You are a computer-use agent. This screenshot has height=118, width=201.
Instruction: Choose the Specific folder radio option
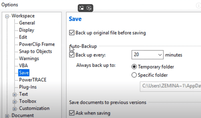tap(134, 75)
